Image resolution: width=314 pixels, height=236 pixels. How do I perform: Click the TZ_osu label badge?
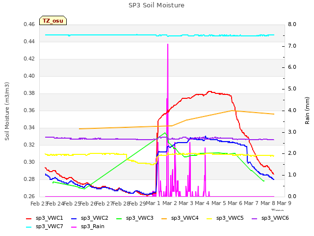[x=53, y=21]
